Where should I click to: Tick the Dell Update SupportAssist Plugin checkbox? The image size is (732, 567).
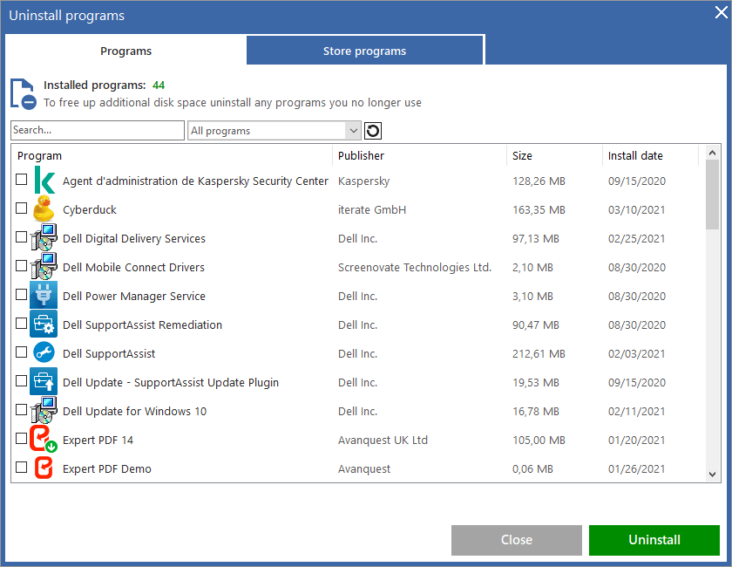22,381
